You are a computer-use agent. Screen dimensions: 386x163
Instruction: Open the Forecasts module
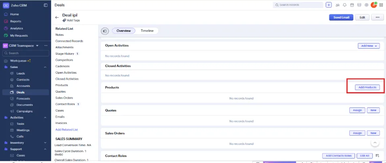(x=23, y=99)
